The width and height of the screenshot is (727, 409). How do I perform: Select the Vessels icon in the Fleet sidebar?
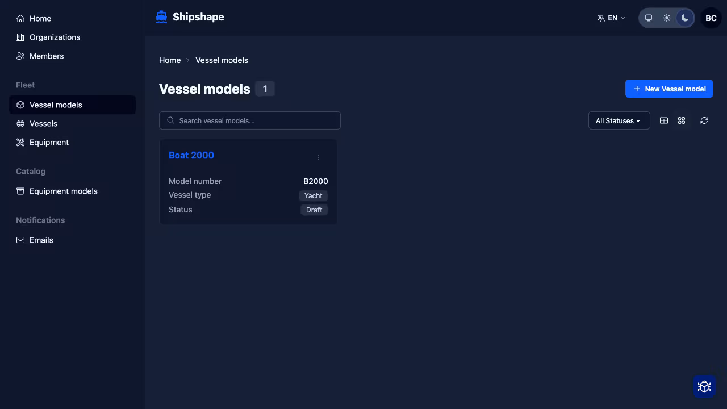point(20,123)
